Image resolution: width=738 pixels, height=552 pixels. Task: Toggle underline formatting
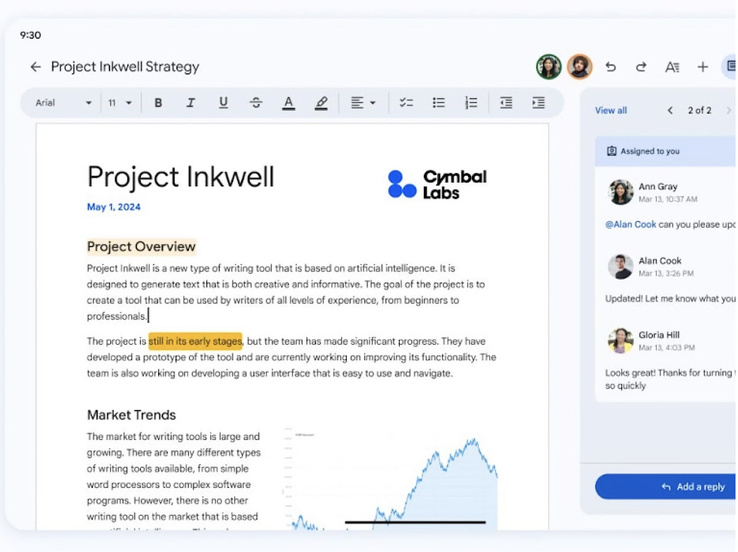[223, 103]
